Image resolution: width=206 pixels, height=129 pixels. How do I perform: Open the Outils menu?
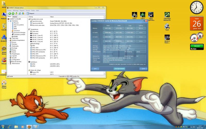(33, 11)
